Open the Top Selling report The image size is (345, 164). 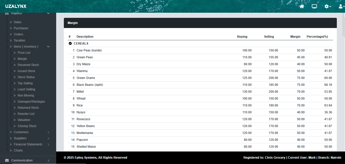click(x=25, y=83)
